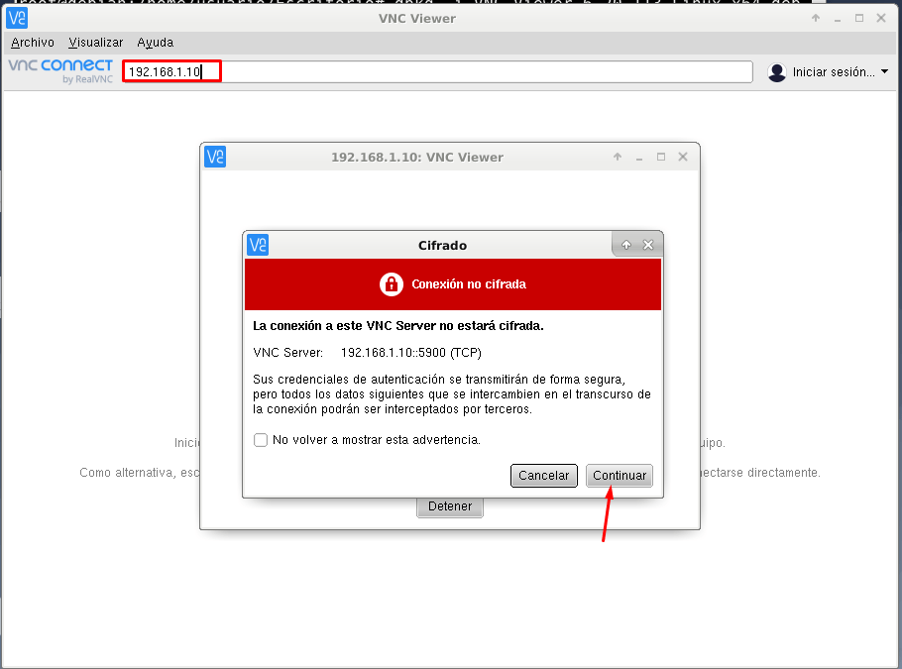Focus the address field showing 192.168.1.10
The height and width of the screenshot is (669, 902).
(436, 72)
